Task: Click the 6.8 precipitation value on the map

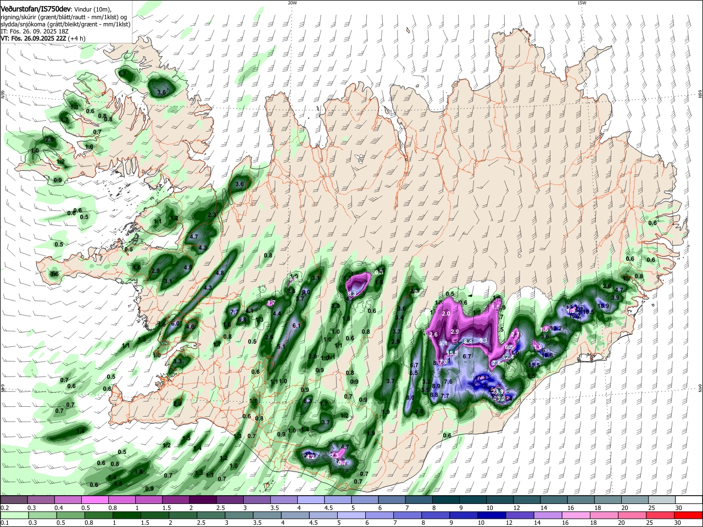Action: pyautogui.click(x=242, y=319)
